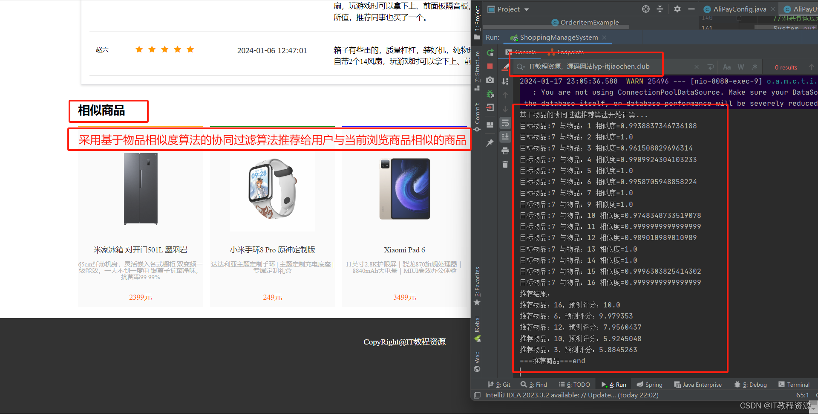Open the Structure side tool window
This screenshot has height=414, width=818.
click(x=477, y=70)
